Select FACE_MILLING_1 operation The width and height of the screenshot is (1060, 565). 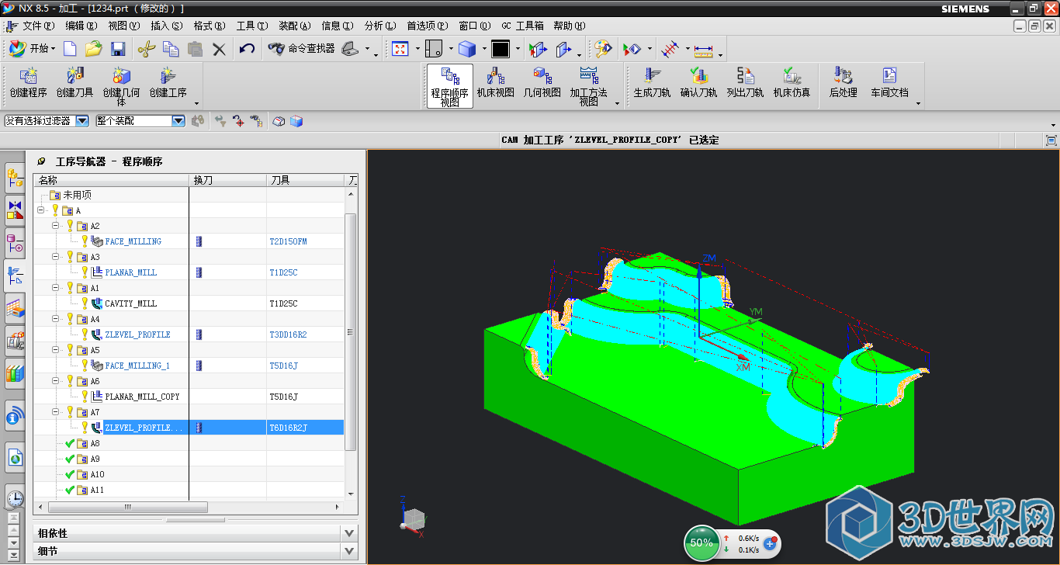pos(137,366)
